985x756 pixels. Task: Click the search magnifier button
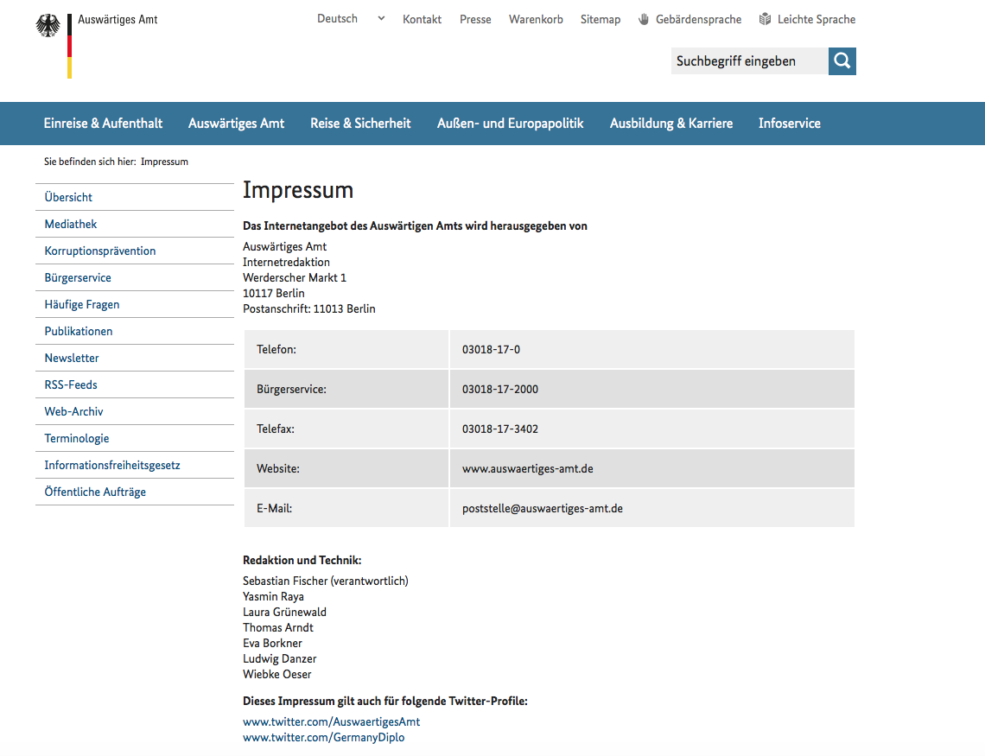[842, 60]
